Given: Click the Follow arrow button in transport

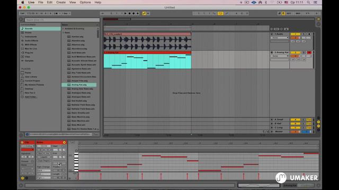Looking at the screenshot, I should point(102,13).
